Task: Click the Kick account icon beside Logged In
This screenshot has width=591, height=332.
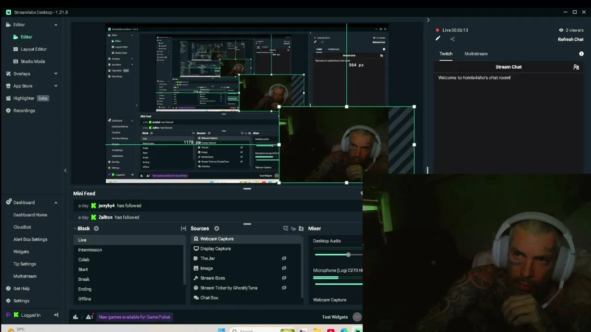Action: [x=16, y=315]
